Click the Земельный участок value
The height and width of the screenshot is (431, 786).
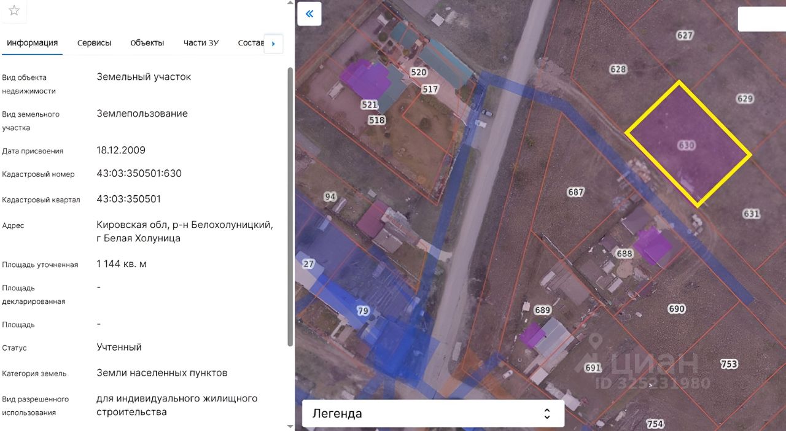click(x=144, y=77)
